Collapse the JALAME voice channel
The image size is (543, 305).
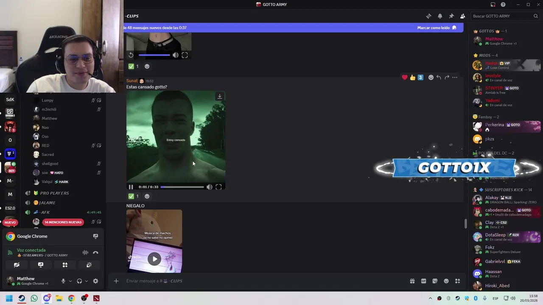pyautogui.click(x=48, y=202)
